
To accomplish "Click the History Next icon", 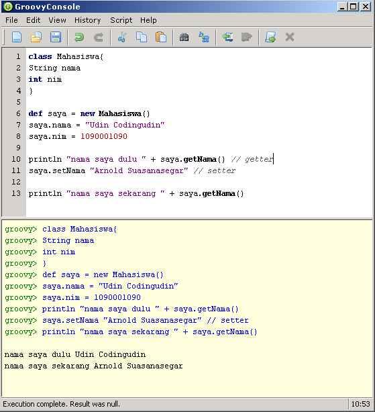I will point(247,37).
